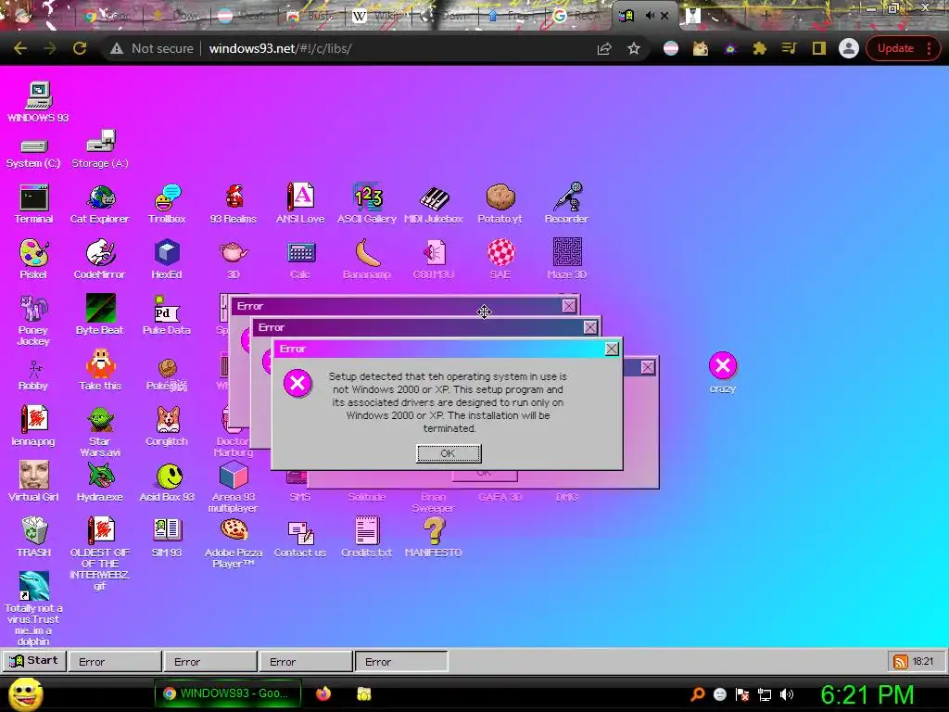Bookmark this page with the star
The width and height of the screenshot is (949, 712).
point(634,48)
